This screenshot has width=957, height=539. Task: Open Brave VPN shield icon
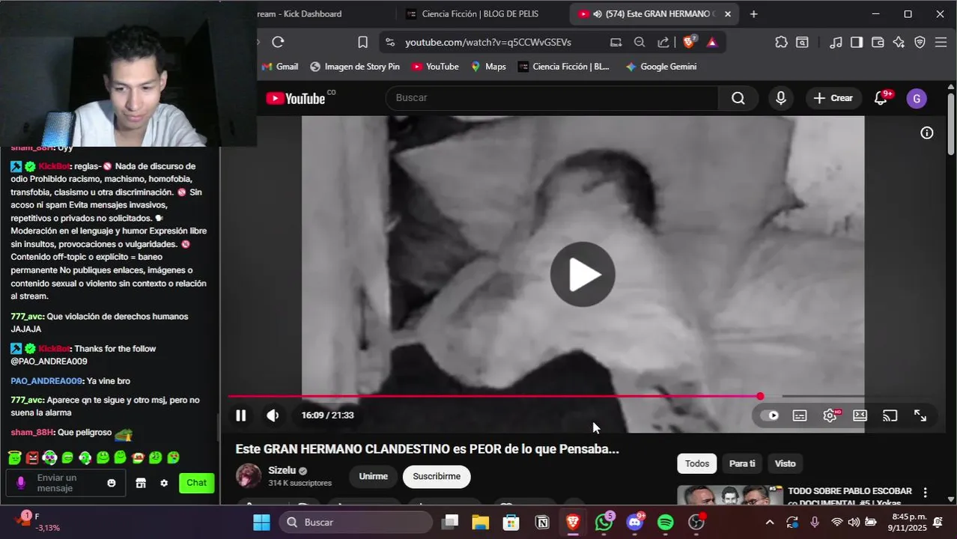tap(920, 42)
